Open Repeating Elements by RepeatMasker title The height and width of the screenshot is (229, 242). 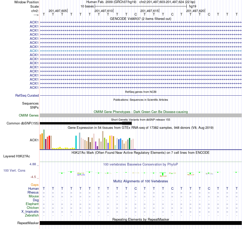click(x=141, y=219)
